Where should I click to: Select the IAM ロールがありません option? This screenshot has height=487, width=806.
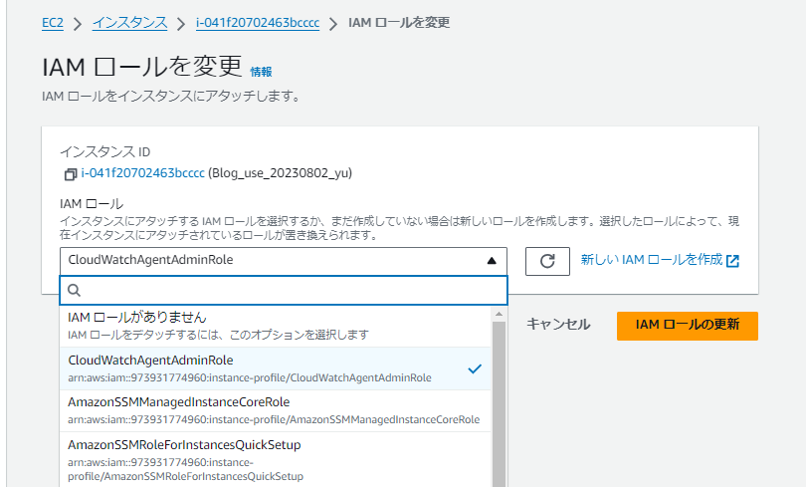(x=275, y=326)
